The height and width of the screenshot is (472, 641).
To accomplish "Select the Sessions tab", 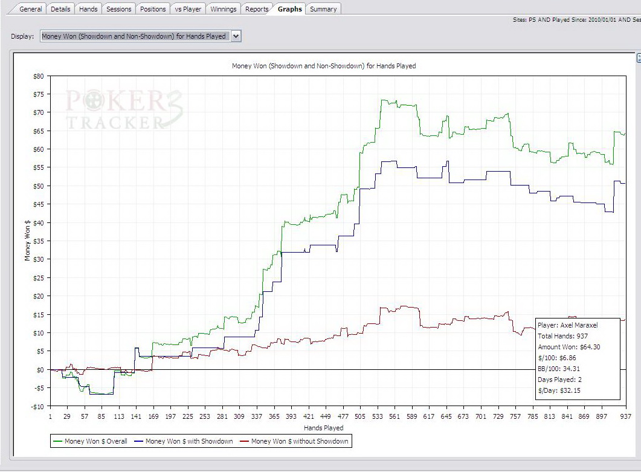I will point(118,9).
